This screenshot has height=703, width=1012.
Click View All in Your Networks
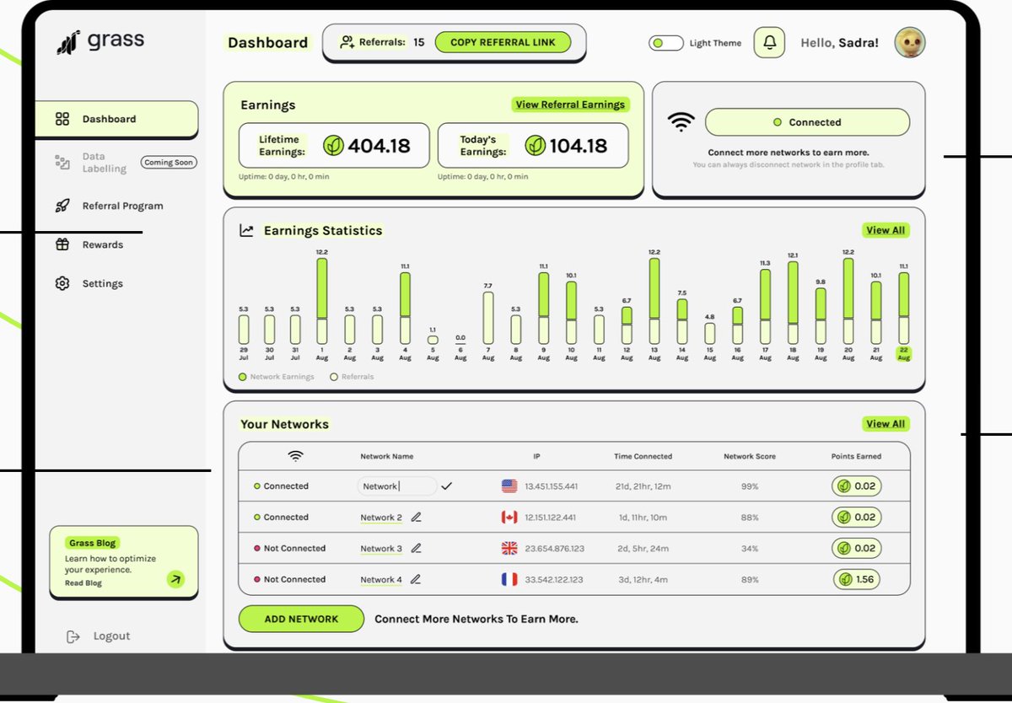tap(885, 424)
